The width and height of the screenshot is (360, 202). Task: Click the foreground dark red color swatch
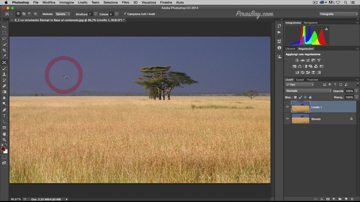3,149
